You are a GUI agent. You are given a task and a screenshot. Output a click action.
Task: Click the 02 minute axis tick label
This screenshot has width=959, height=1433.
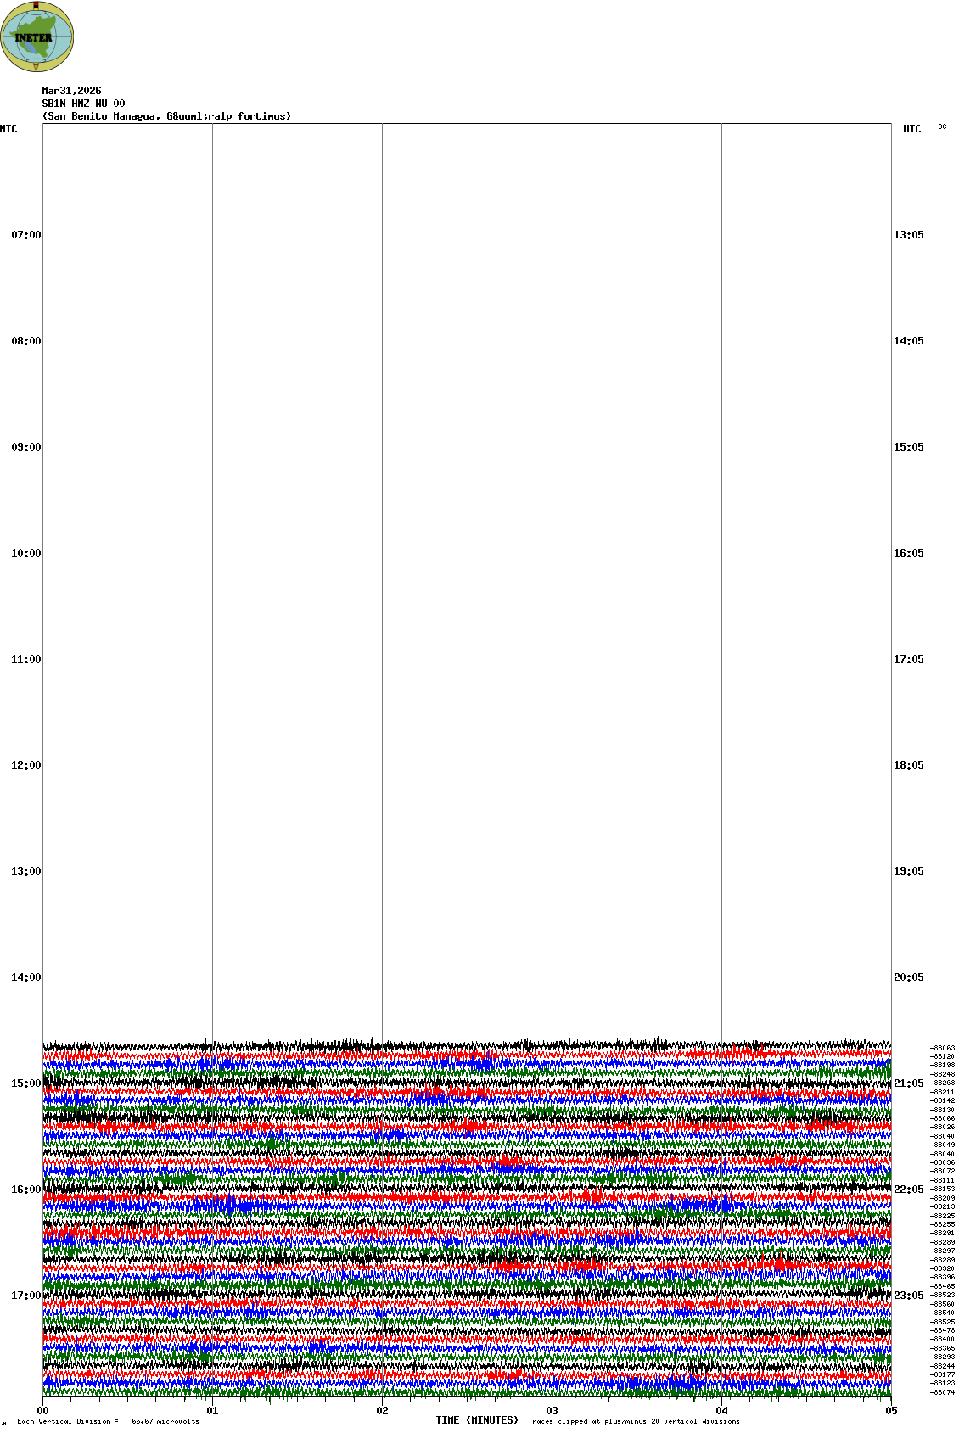[383, 1411]
